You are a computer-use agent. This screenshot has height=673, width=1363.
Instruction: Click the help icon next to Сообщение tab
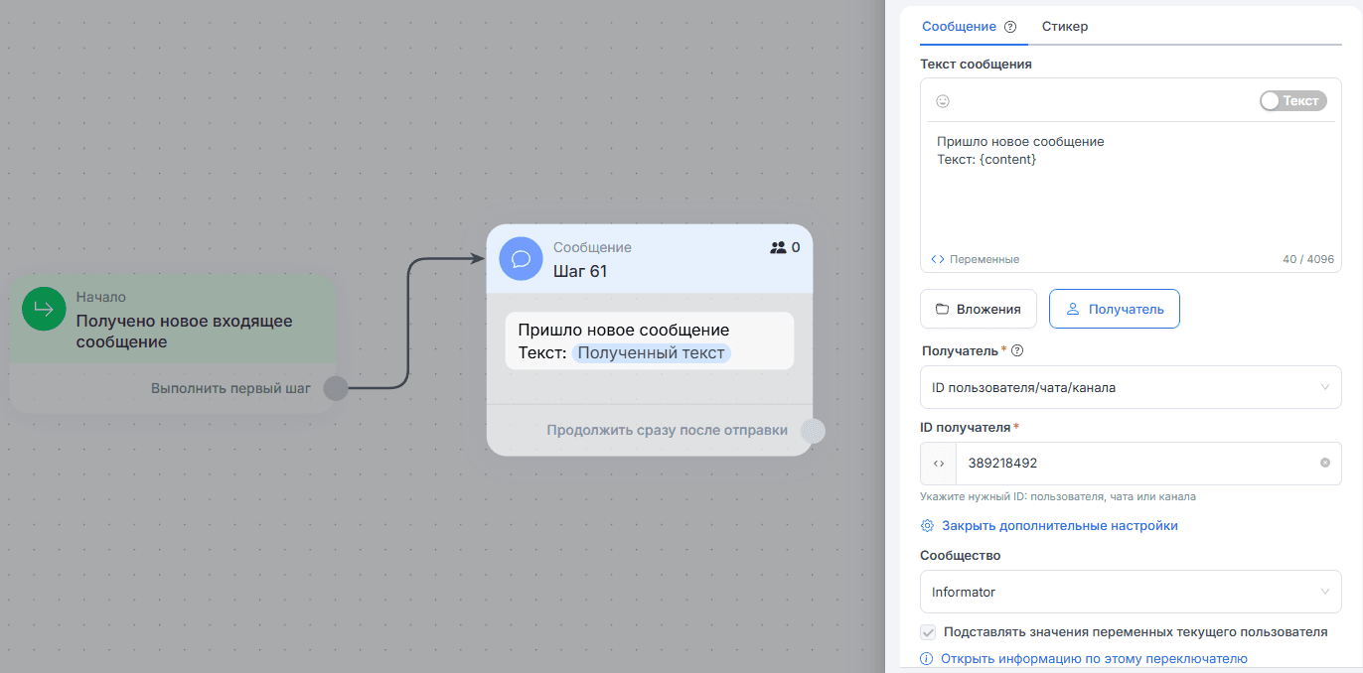[x=1010, y=27]
